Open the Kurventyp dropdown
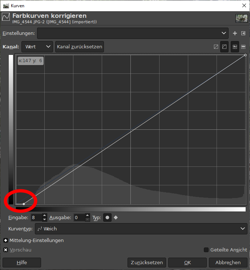Viewport: 250px width, 270px height. click(x=141, y=229)
